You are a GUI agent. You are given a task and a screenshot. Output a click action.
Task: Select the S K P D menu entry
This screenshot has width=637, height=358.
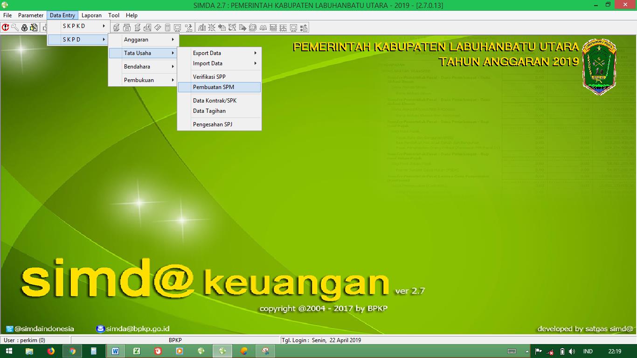(x=78, y=40)
